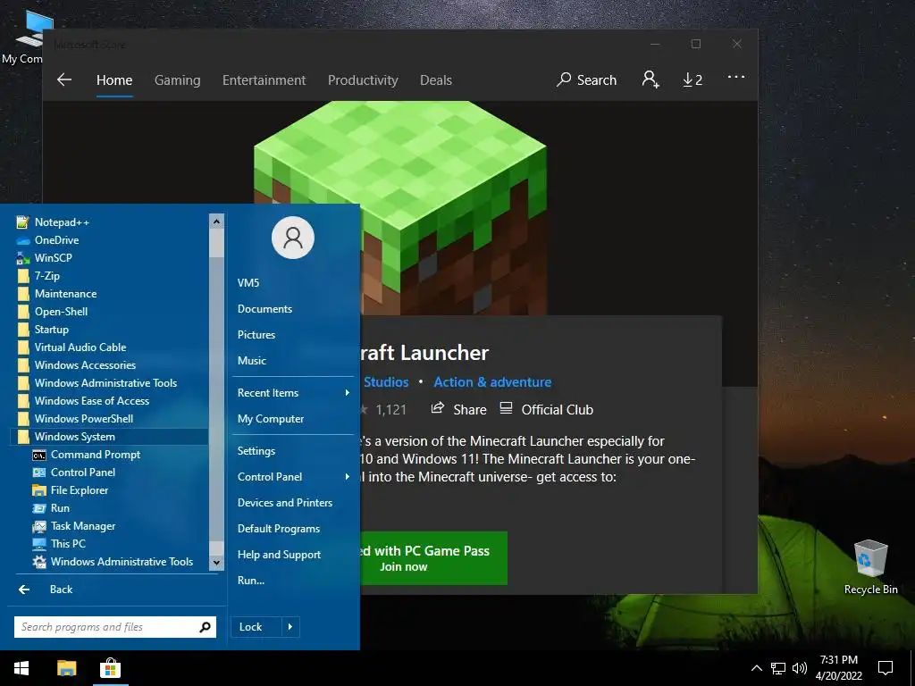Click the Lock button
915x686 pixels.
point(256,627)
